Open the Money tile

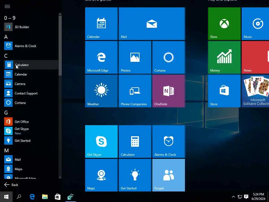point(224,57)
